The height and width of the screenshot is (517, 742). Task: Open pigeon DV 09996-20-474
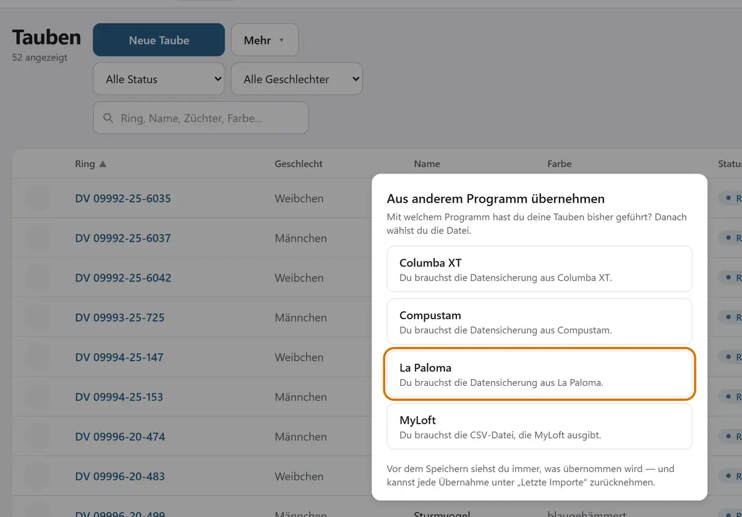pyautogui.click(x=120, y=437)
